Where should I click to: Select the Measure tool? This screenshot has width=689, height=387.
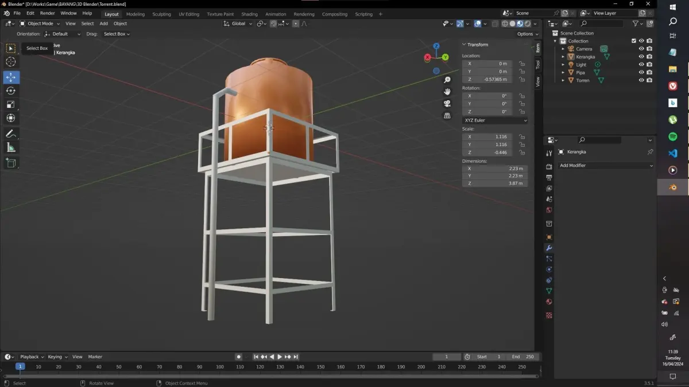coord(11,147)
